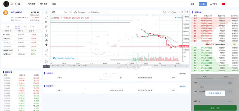Select the text annotation tool

(46, 31)
